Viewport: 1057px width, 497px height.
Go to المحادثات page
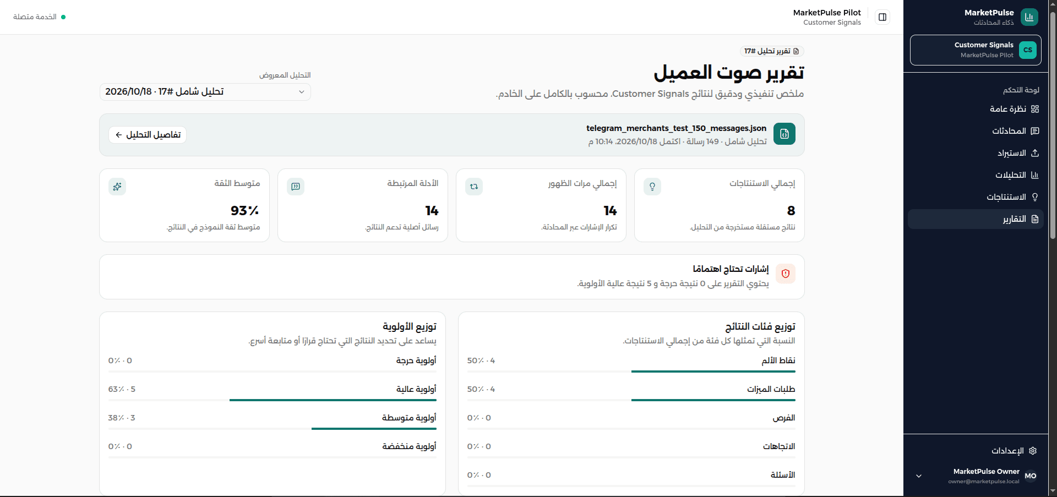tap(976, 131)
